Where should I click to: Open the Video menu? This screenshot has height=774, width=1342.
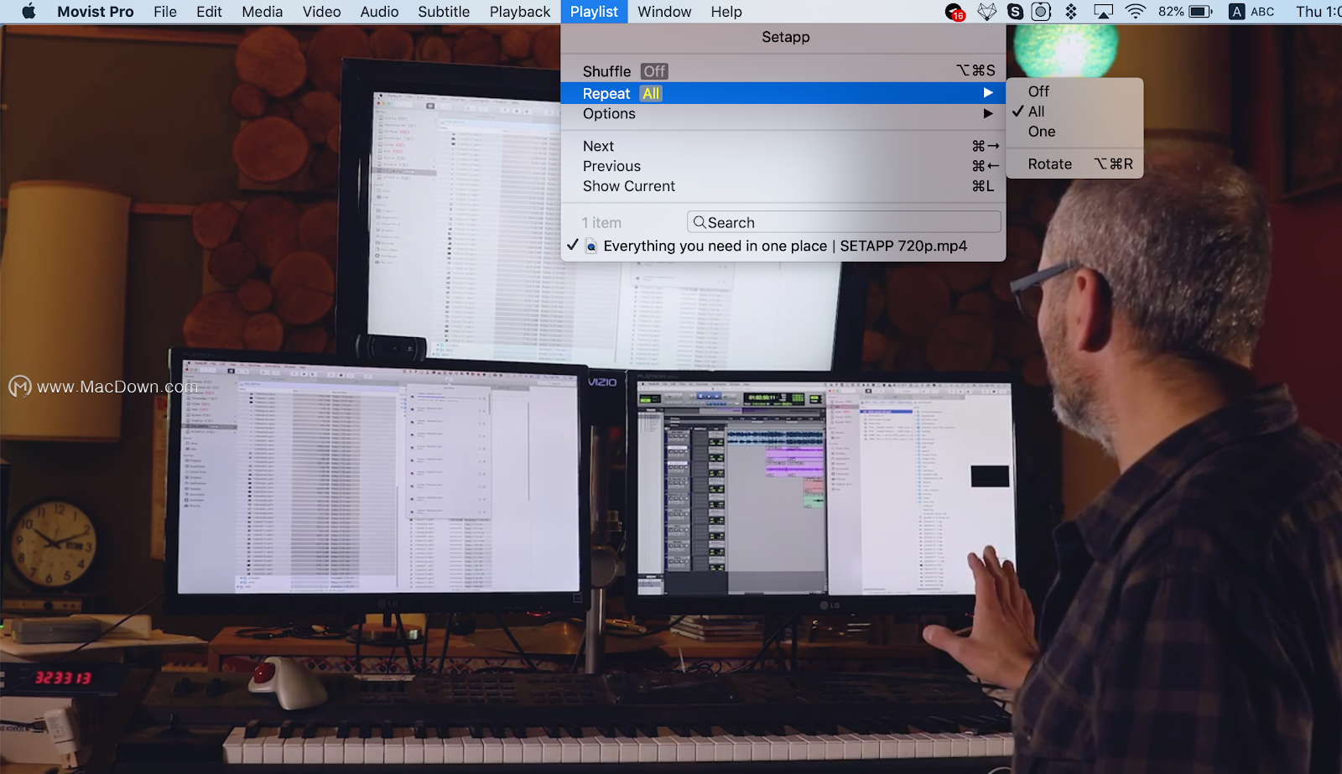(321, 12)
